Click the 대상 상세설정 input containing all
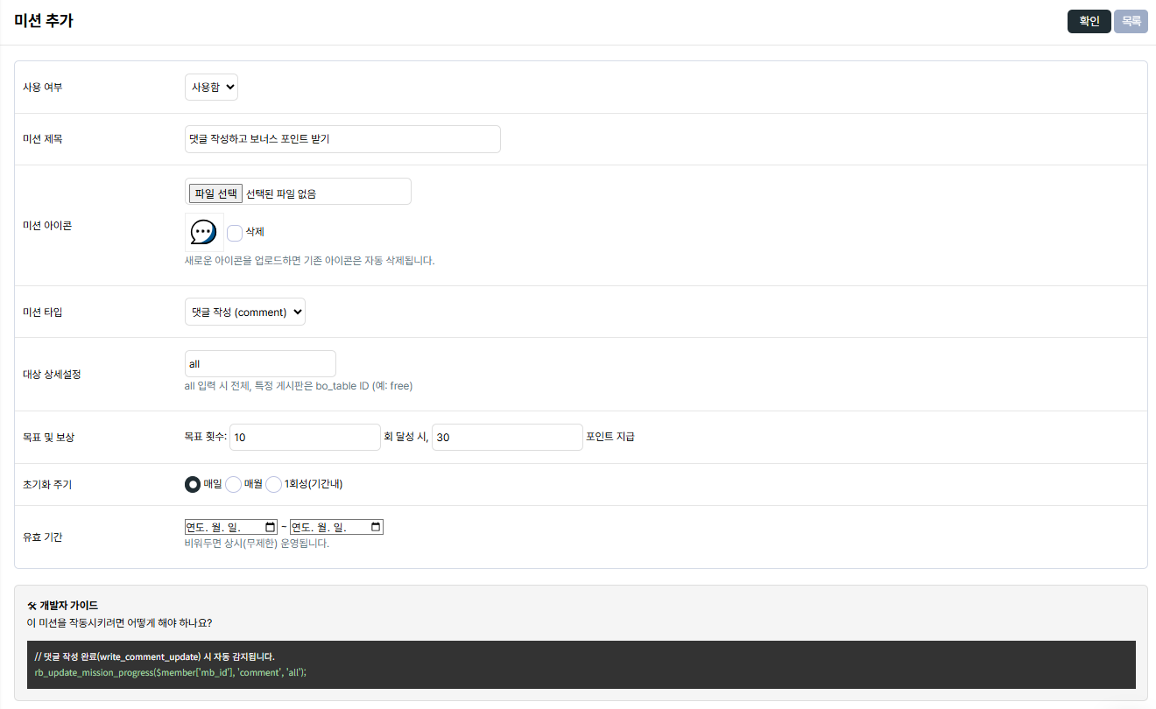 (260, 364)
